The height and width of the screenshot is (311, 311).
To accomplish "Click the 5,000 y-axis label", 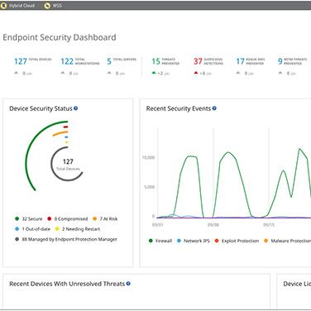I will click(149, 187).
